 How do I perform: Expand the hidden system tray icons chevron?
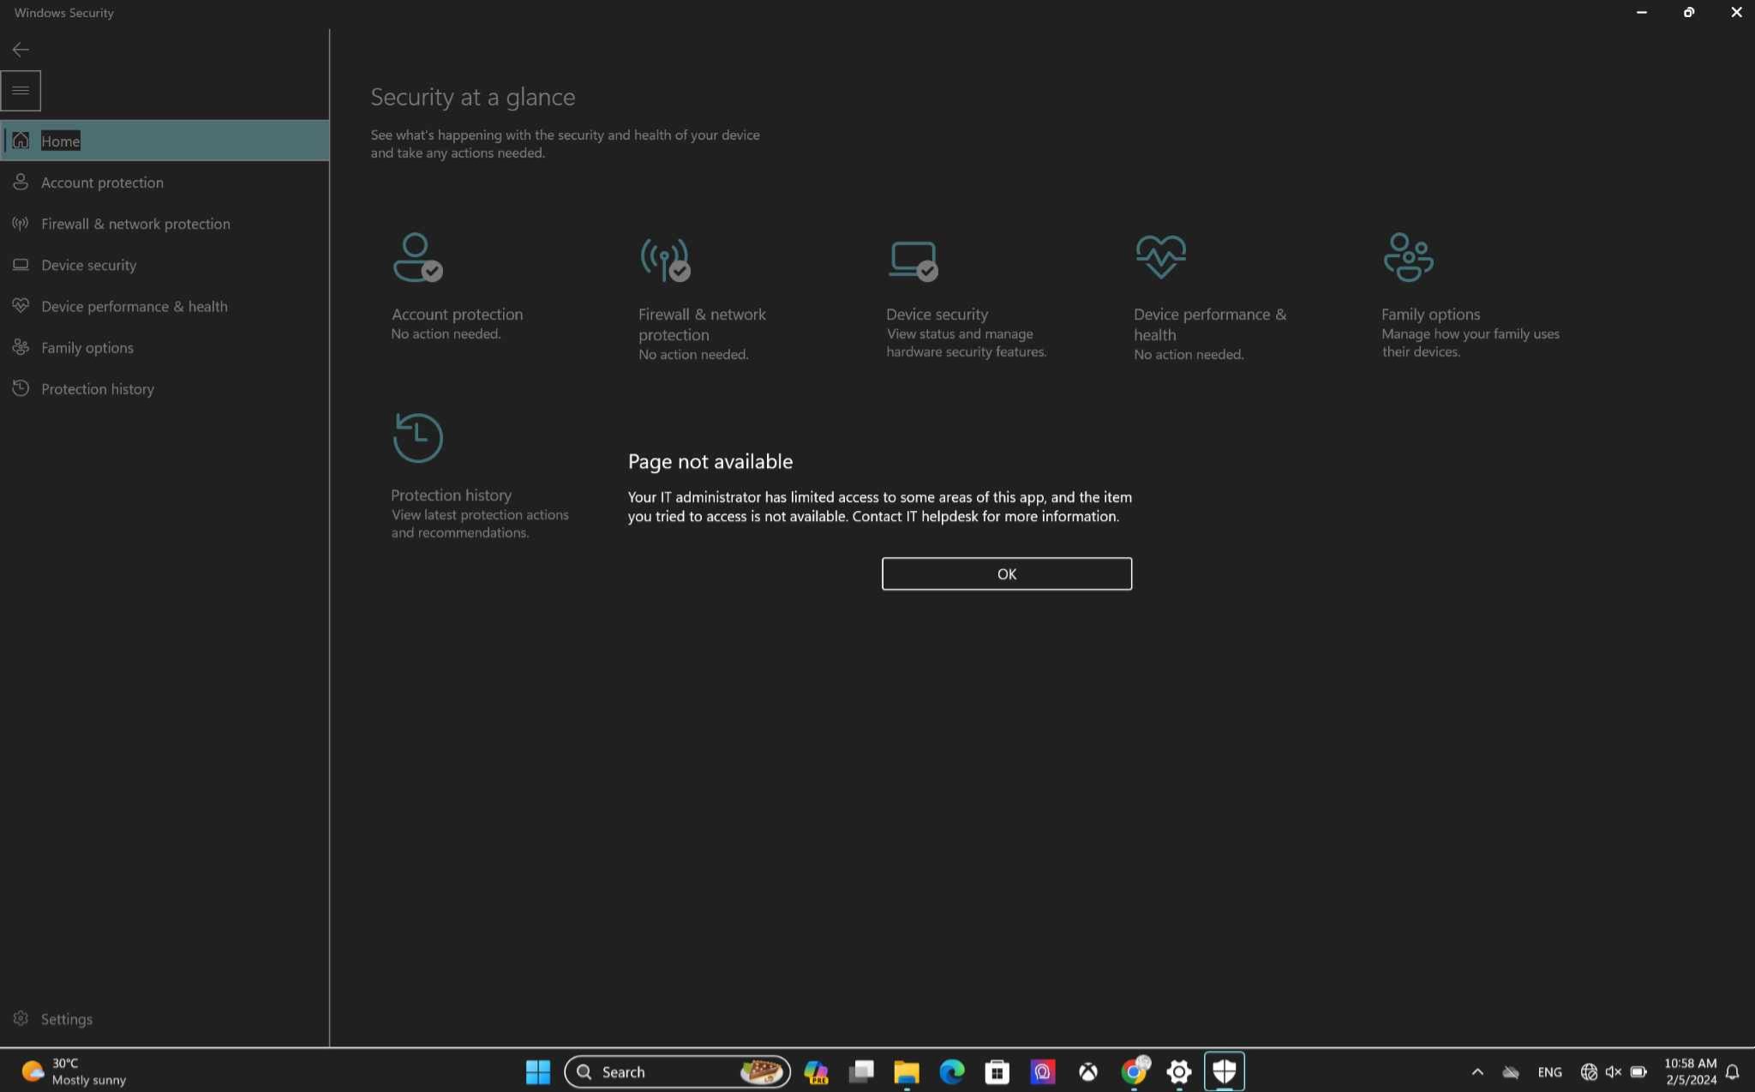pyautogui.click(x=1477, y=1071)
